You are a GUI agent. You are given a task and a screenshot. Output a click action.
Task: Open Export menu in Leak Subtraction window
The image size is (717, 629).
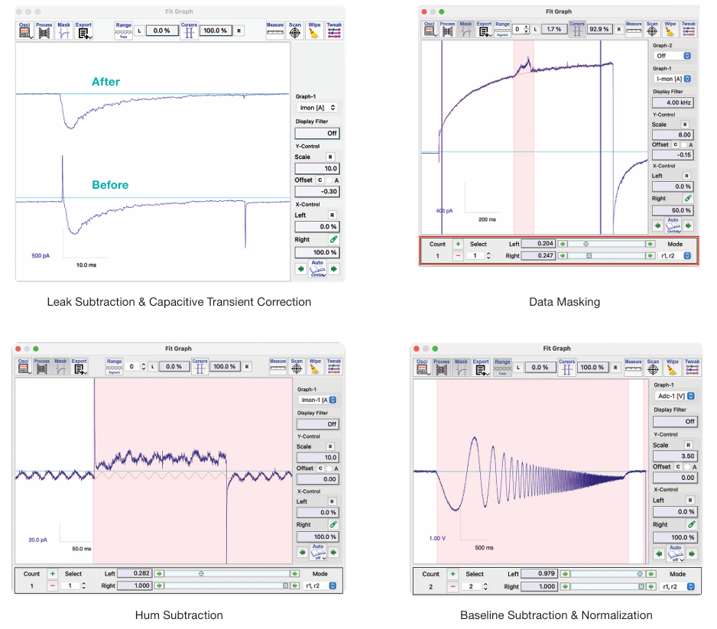(x=83, y=30)
